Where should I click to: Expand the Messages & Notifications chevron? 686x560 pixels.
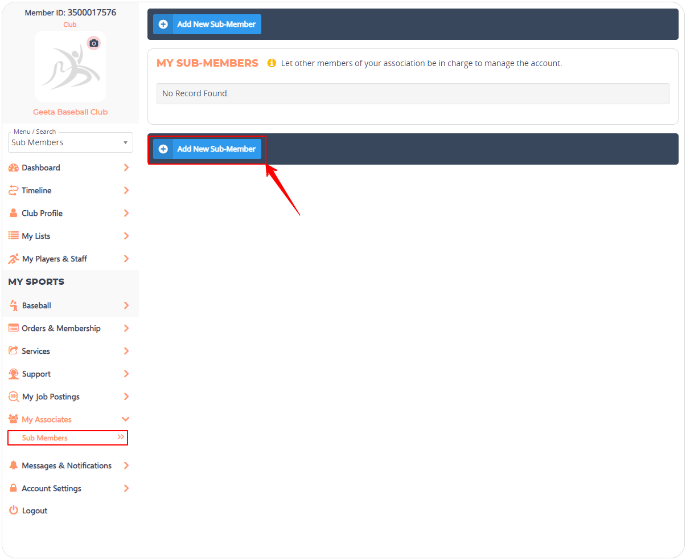point(126,465)
